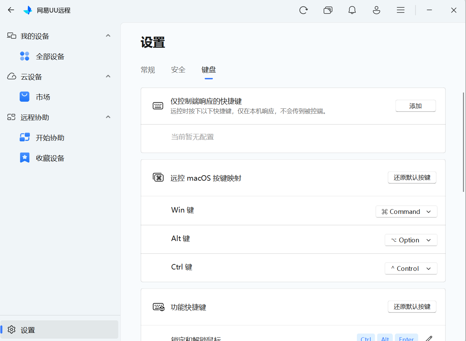
Task: Click the 市场 shopping bag icon
Action: click(x=24, y=97)
